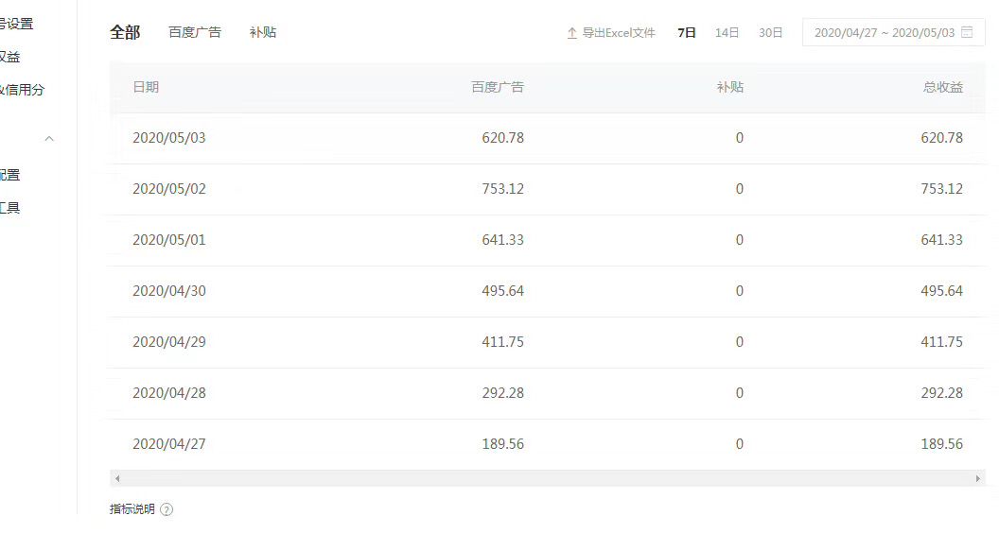Image resolution: width=999 pixels, height=533 pixels.
Task: Click the 指标说明 label
Action: coord(131,508)
